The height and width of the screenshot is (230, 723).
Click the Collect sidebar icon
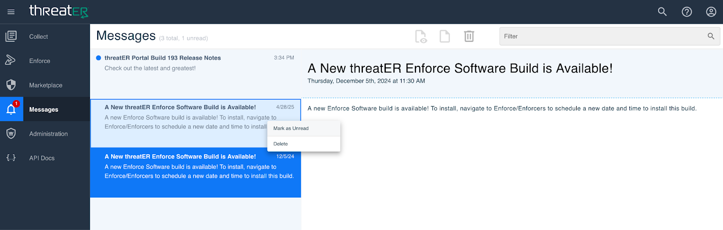pos(11,36)
